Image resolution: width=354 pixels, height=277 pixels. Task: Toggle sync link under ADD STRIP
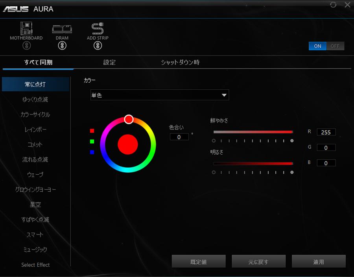98,46
